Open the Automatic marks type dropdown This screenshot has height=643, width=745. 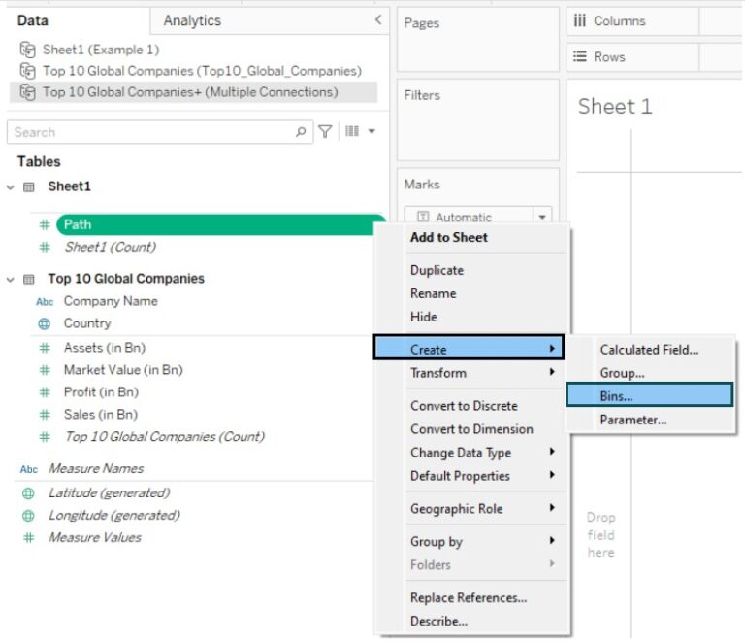pyautogui.click(x=542, y=217)
